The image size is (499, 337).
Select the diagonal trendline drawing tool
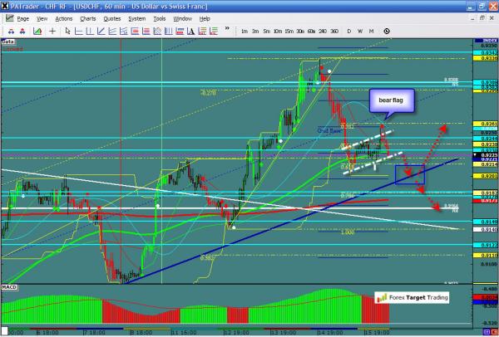click(100, 31)
